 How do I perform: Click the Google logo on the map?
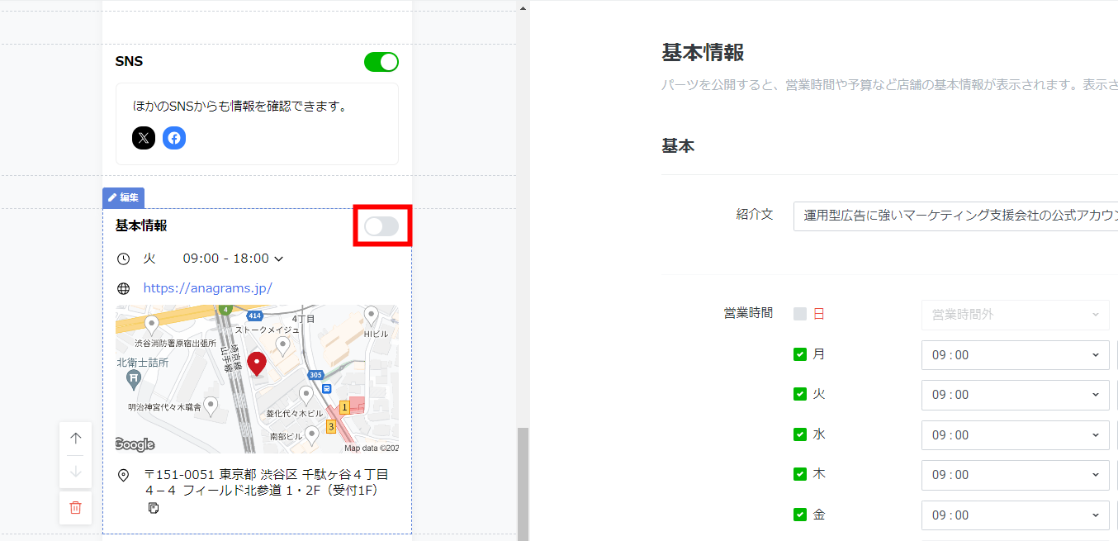click(x=135, y=445)
